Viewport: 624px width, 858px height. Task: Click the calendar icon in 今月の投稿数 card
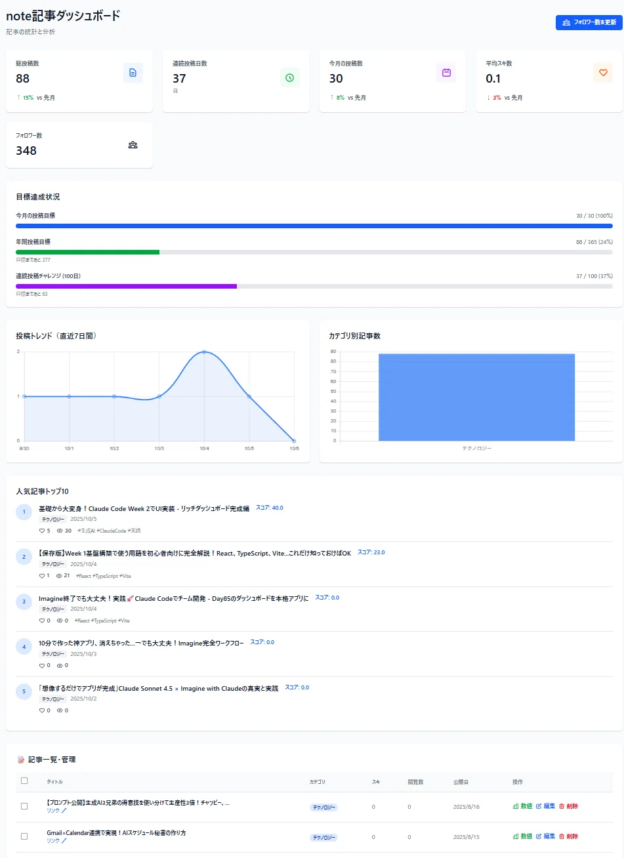point(446,73)
